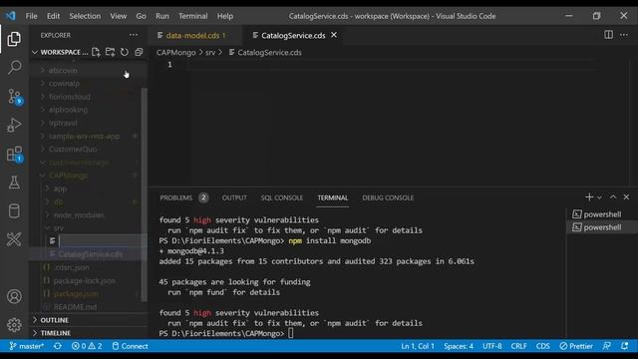This screenshot has height=359, width=638.
Task: Click Spaces: 4 indentation setting
Action: pos(459,346)
